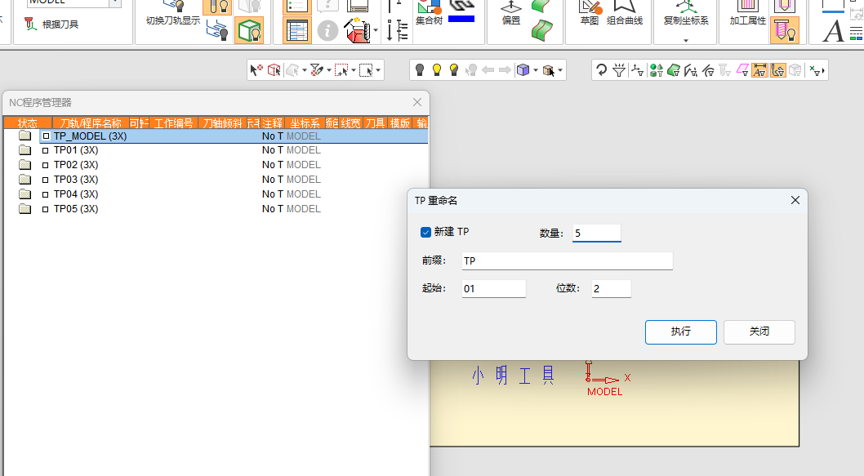This screenshot has width=864, height=476.
Task: Click the 执行 button
Action: (x=680, y=331)
